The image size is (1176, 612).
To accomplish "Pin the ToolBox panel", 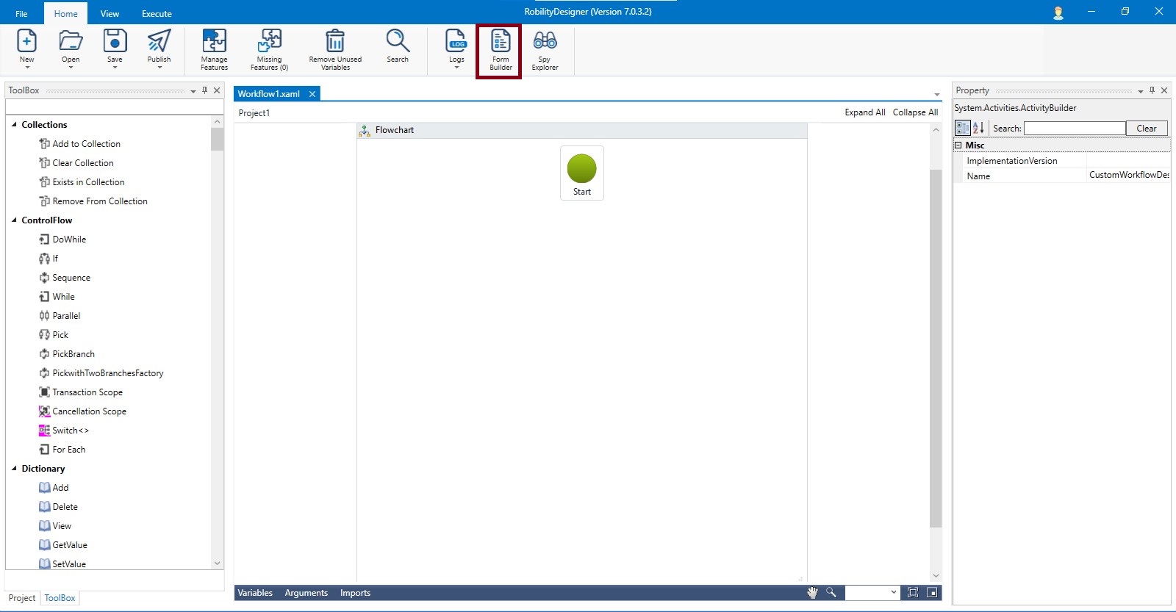I will click(x=205, y=90).
